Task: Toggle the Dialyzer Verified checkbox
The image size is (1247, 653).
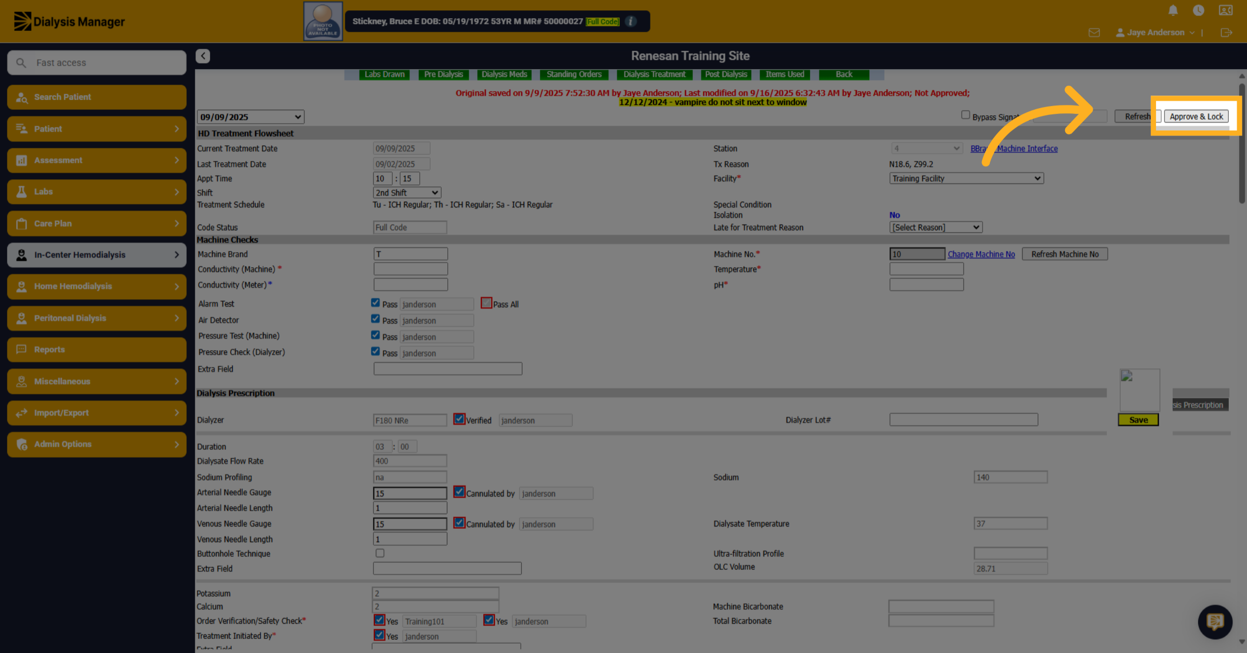Action: pyautogui.click(x=459, y=419)
